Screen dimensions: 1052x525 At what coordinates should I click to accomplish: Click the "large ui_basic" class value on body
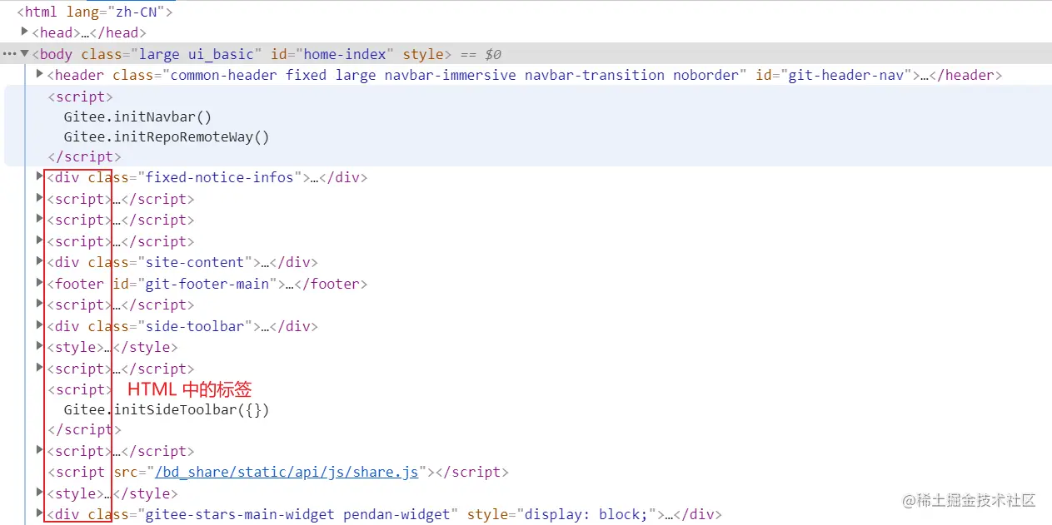(x=197, y=54)
